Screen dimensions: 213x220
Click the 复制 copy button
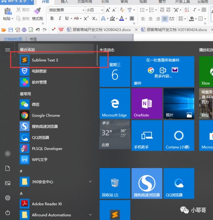click(23, 18)
